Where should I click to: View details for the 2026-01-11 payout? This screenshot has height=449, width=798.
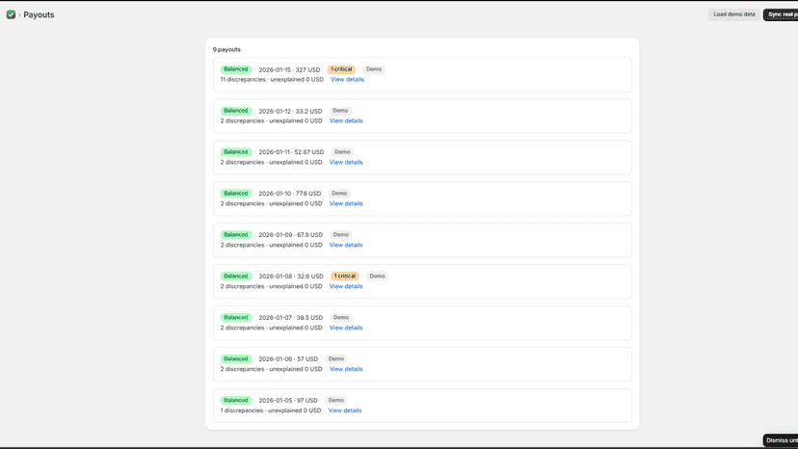[346, 162]
